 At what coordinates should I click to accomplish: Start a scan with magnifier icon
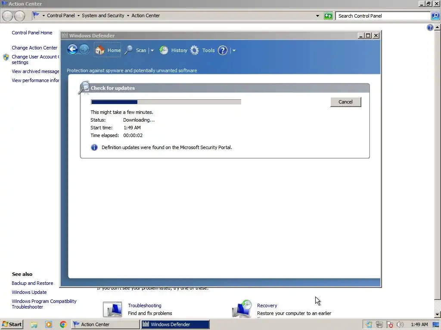[129, 50]
